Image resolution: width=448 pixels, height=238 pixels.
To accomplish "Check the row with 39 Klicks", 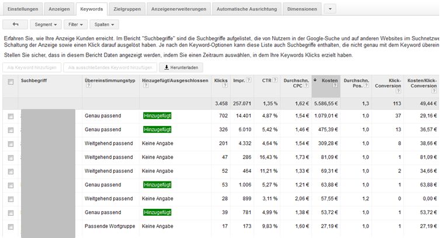I will click(x=11, y=213).
